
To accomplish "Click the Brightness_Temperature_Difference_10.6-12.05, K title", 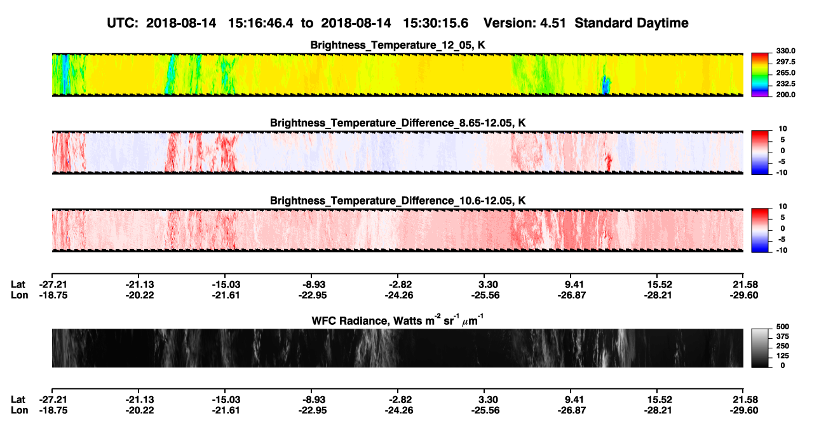I will tap(398, 201).
